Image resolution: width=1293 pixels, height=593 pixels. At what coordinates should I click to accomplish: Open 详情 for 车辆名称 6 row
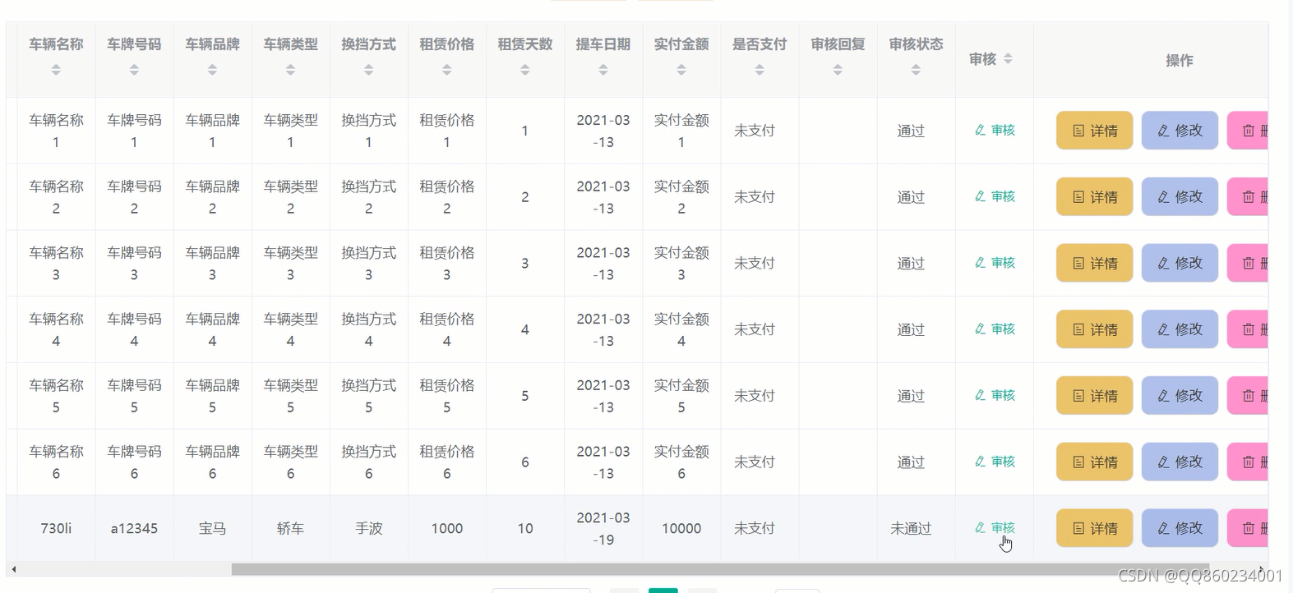[x=1094, y=462]
